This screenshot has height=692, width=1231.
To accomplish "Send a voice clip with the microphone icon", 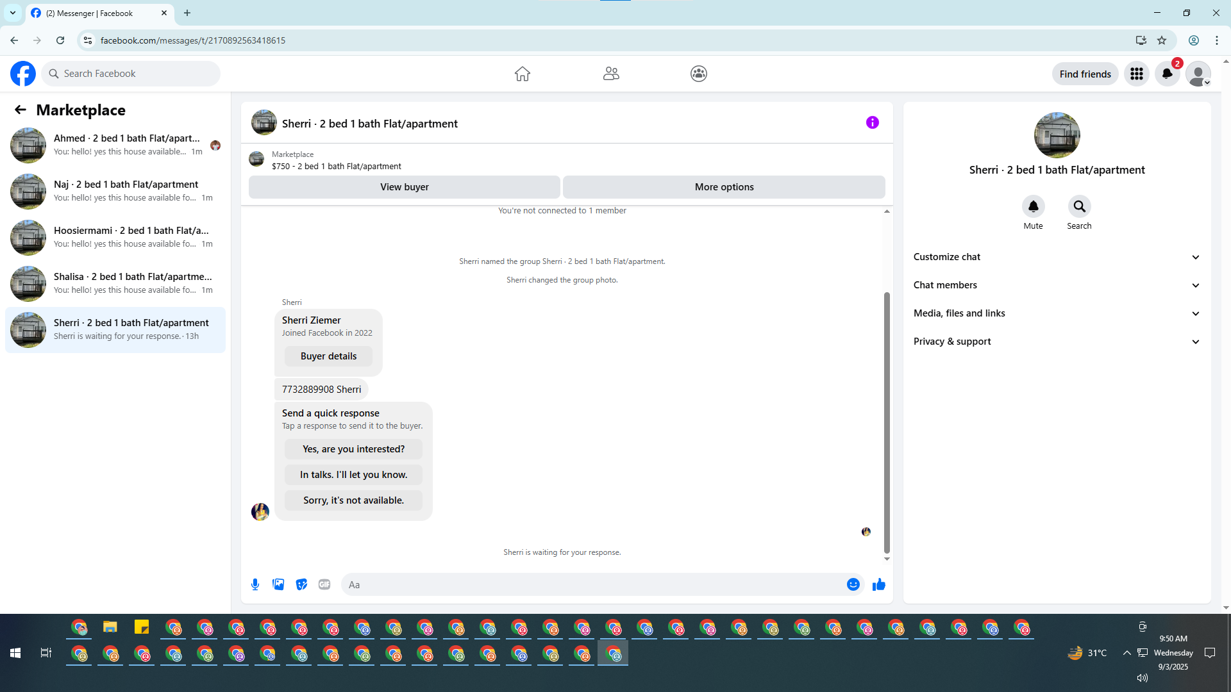I will pos(255,584).
